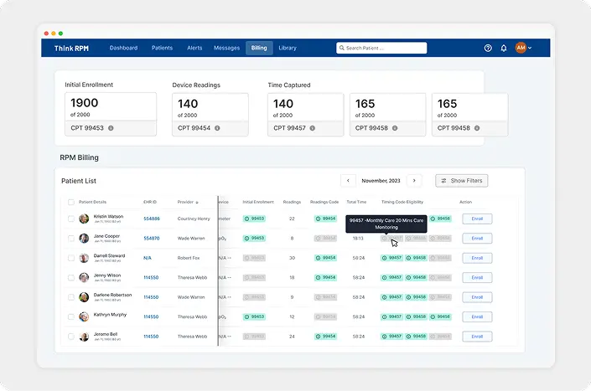This screenshot has height=391, width=591.
Task: Switch to the Dashboard tab
Action: pos(123,49)
